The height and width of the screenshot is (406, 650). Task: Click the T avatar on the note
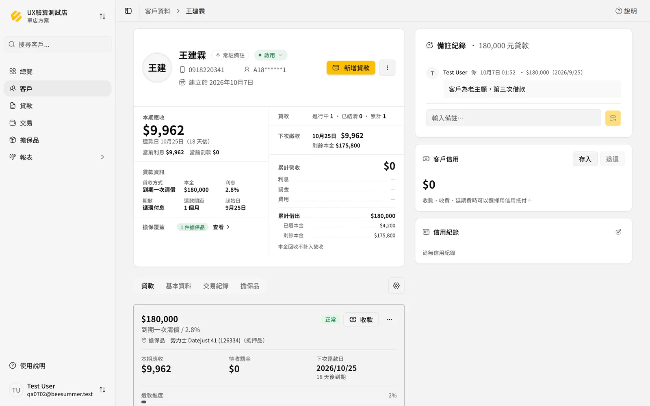click(432, 73)
